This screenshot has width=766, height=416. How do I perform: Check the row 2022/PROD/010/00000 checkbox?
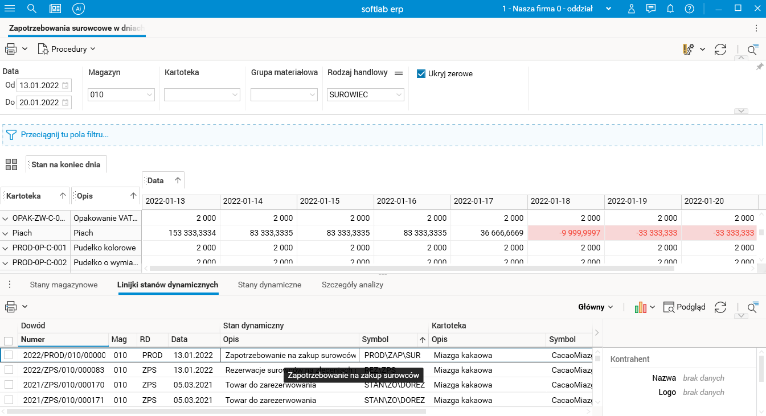(8, 355)
